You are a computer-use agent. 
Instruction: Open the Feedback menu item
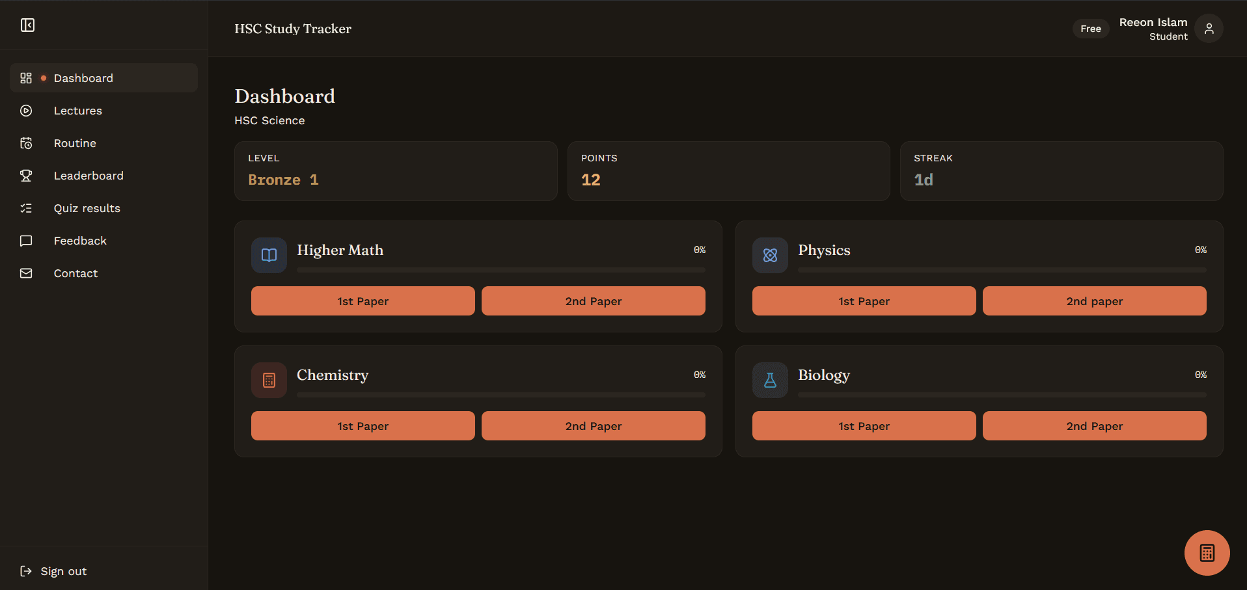tap(104, 241)
